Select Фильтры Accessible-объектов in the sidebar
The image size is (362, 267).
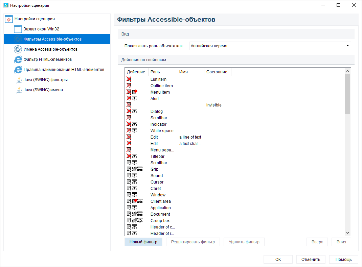coord(52,39)
